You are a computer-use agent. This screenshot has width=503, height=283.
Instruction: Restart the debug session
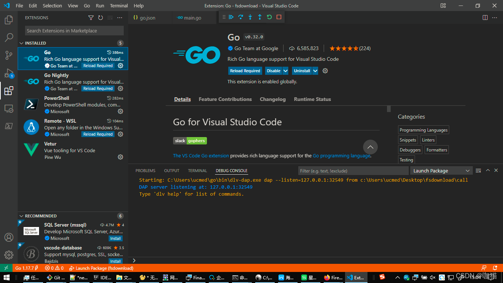pyautogui.click(x=269, y=17)
